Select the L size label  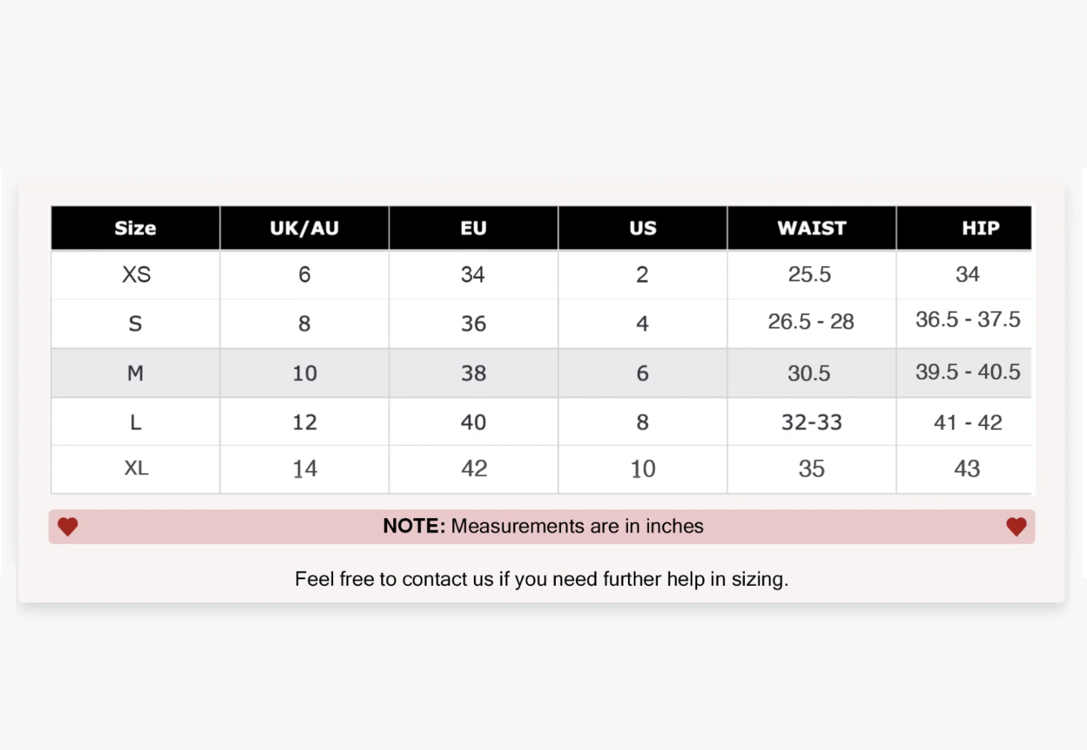tap(135, 422)
